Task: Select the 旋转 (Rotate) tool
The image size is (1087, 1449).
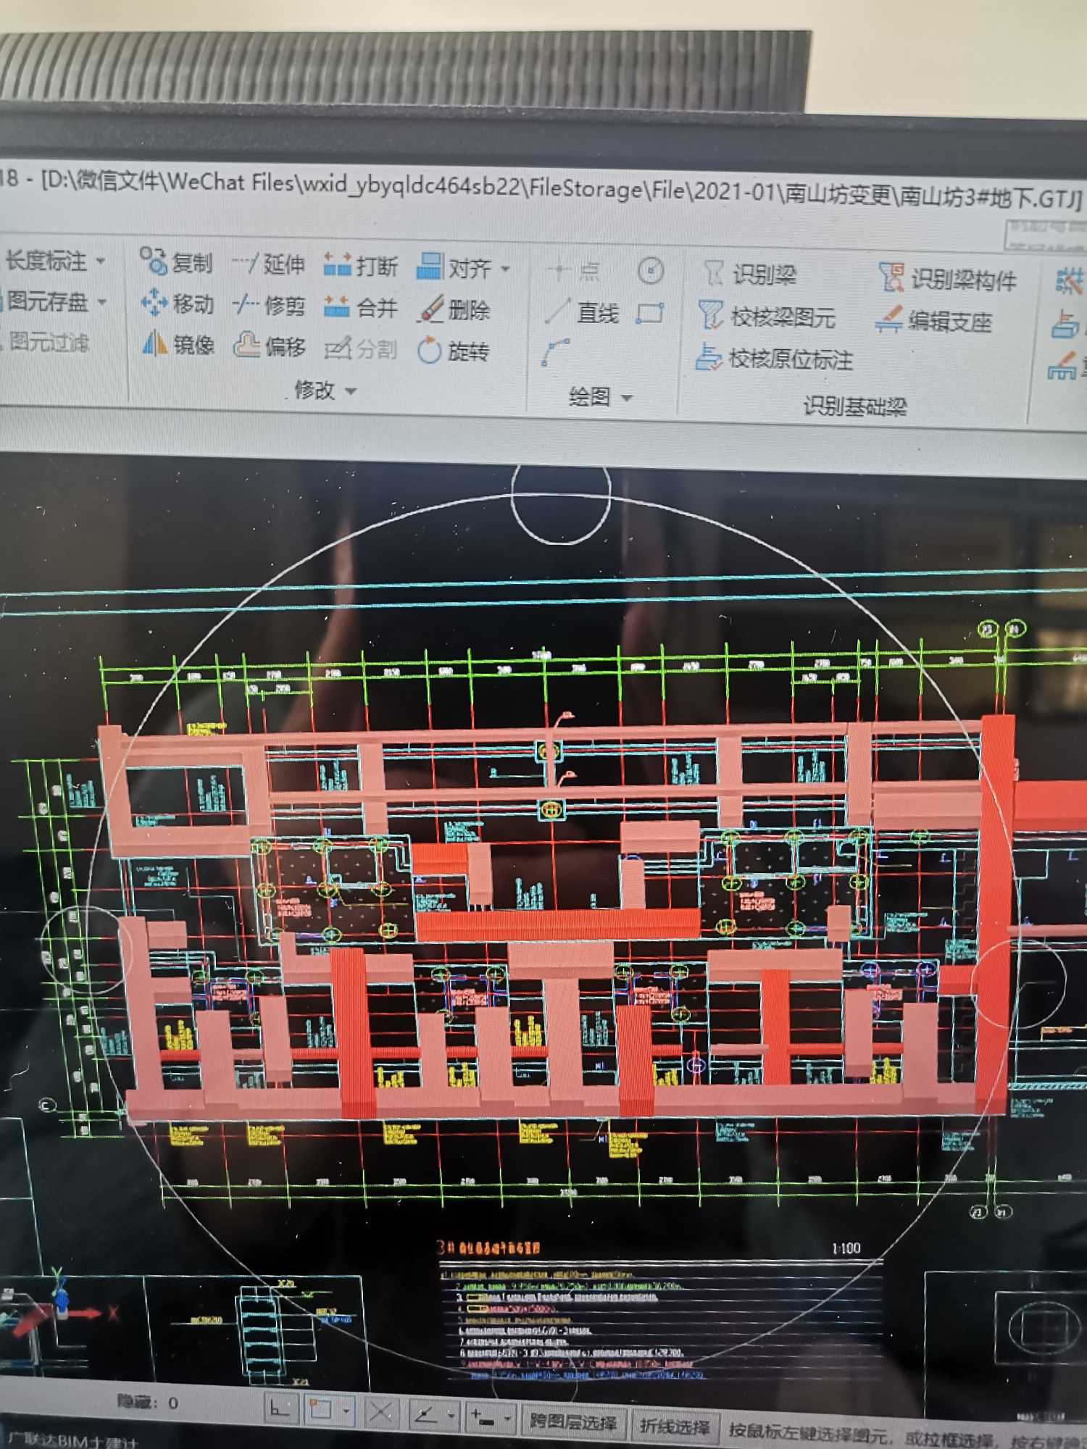Action: click(454, 351)
